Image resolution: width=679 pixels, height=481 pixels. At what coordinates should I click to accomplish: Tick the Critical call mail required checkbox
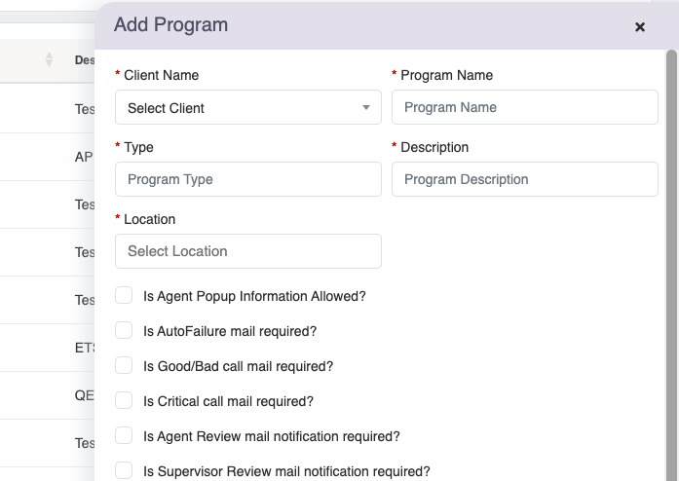click(124, 400)
